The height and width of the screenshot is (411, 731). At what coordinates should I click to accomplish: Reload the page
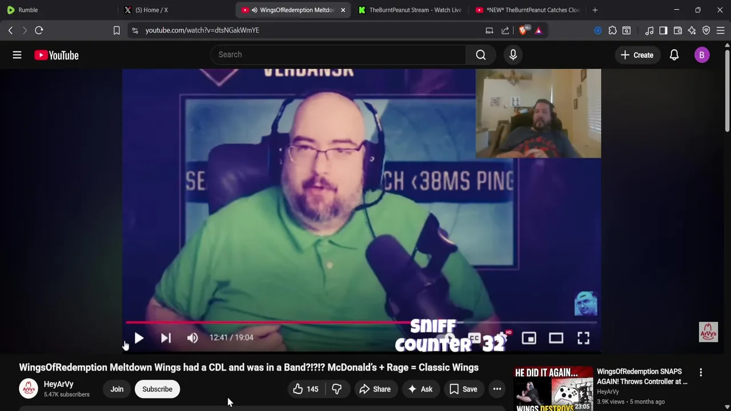39,30
